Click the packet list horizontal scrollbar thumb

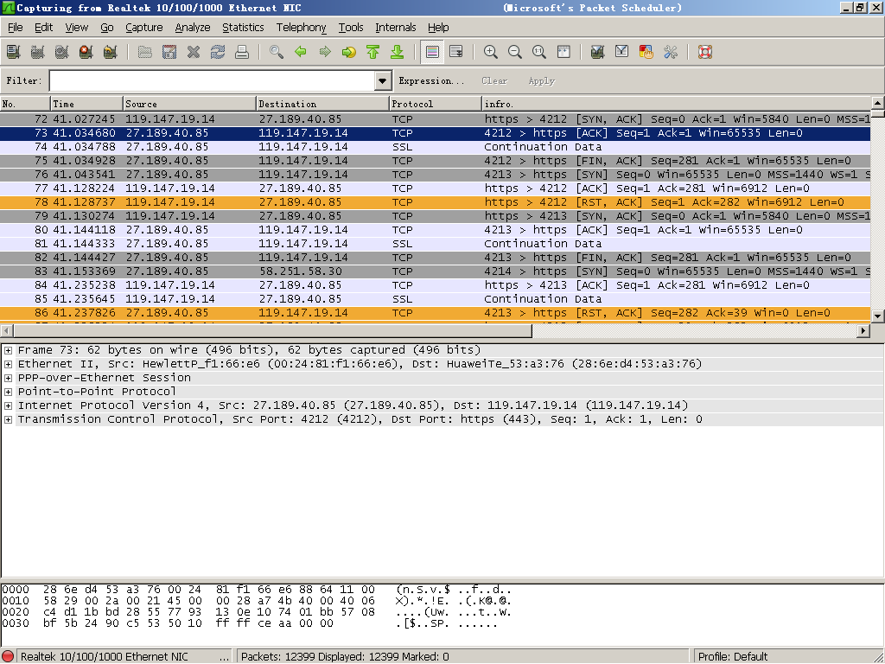(272, 331)
